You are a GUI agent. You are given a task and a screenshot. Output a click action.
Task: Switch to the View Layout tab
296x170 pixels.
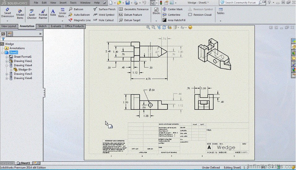click(9, 26)
